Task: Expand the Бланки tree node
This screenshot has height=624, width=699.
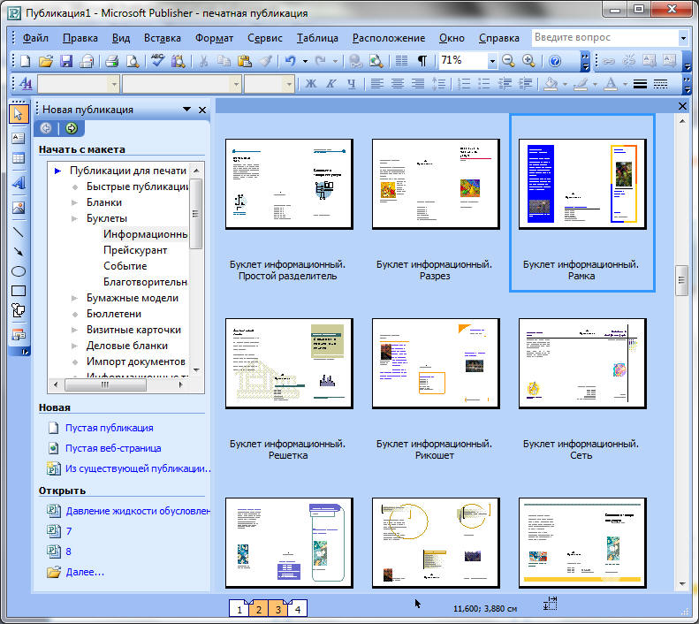Action: click(x=74, y=202)
